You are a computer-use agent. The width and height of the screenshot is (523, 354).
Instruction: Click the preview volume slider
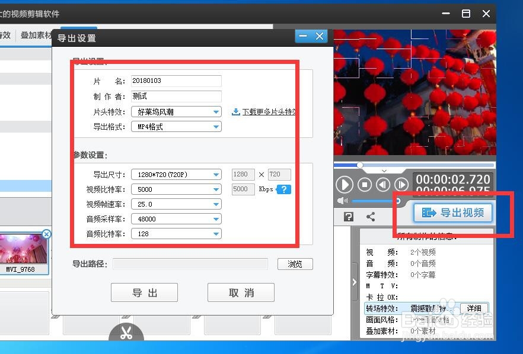pyautogui.click(x=374, y=201)
